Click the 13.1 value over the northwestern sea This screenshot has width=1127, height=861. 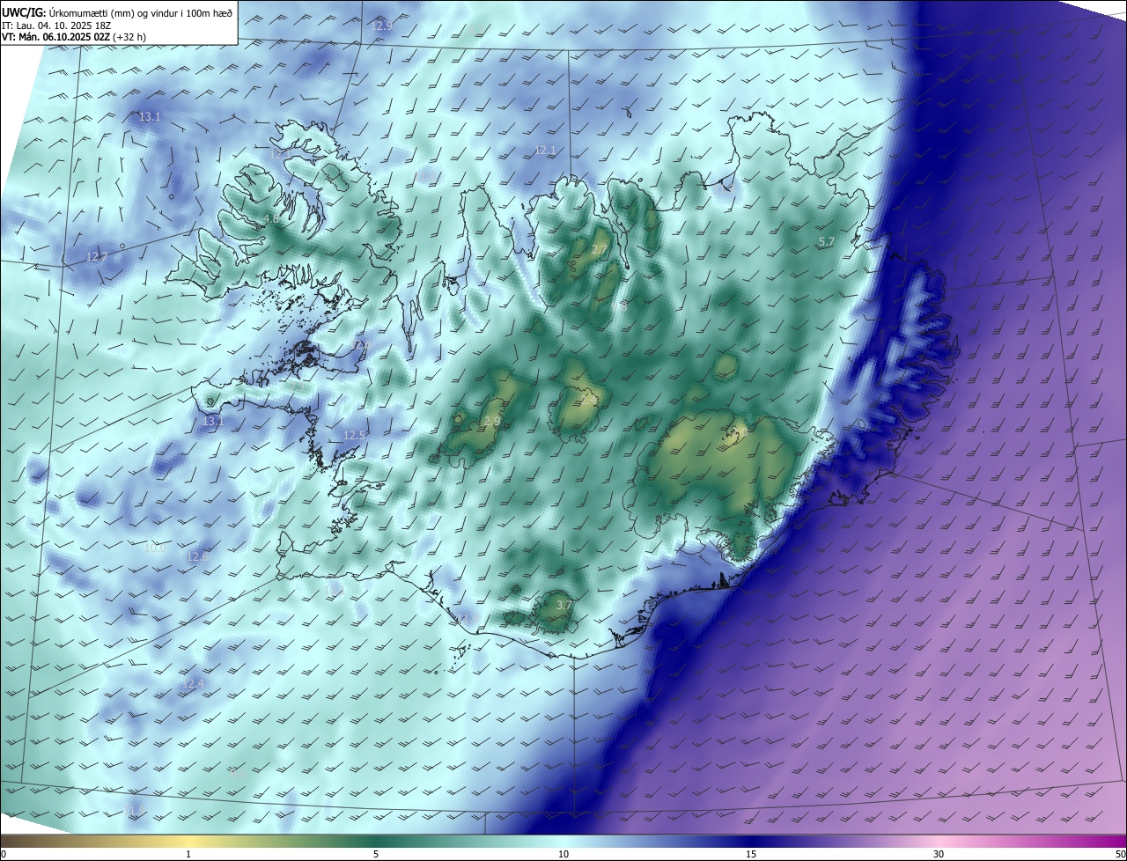click(150, 116)
